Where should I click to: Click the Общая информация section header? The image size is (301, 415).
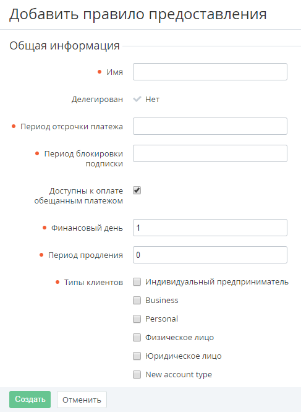coord(64,46)
